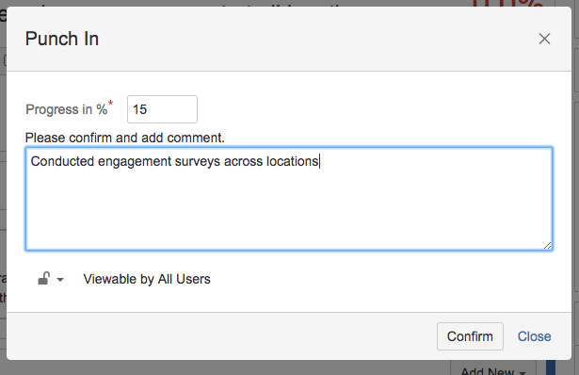This screenshot has width=579, height=375.
Task: Focus the Progress in % input field
Action: (162, 109)
